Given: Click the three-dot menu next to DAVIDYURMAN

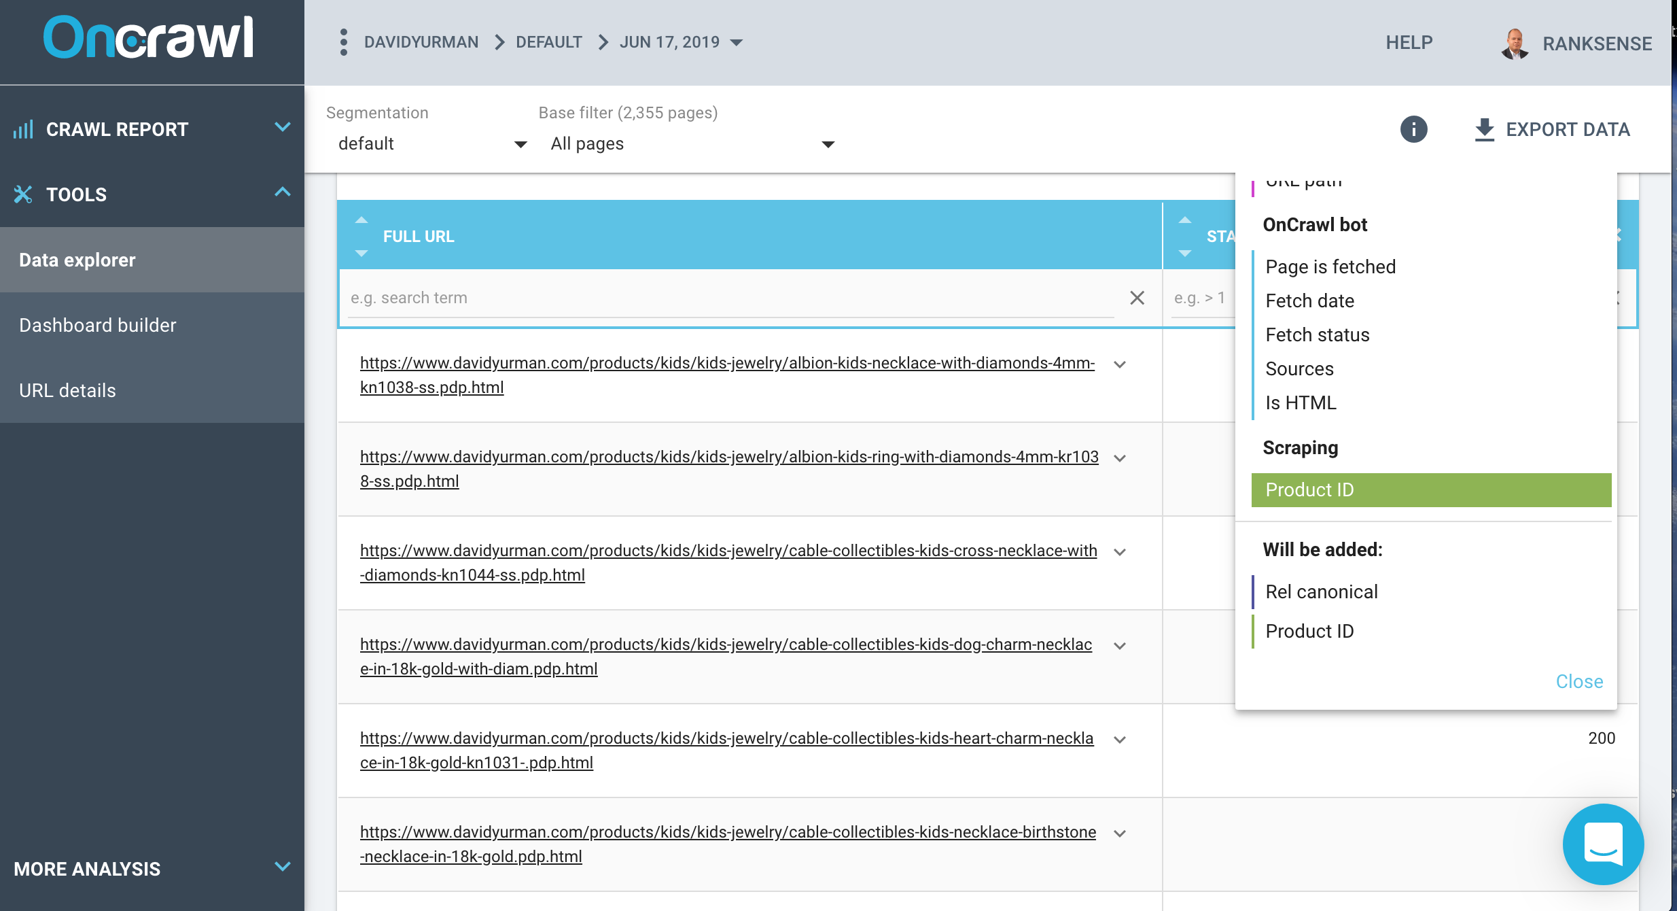Looking at the screenshot, I should pos(344,42).
